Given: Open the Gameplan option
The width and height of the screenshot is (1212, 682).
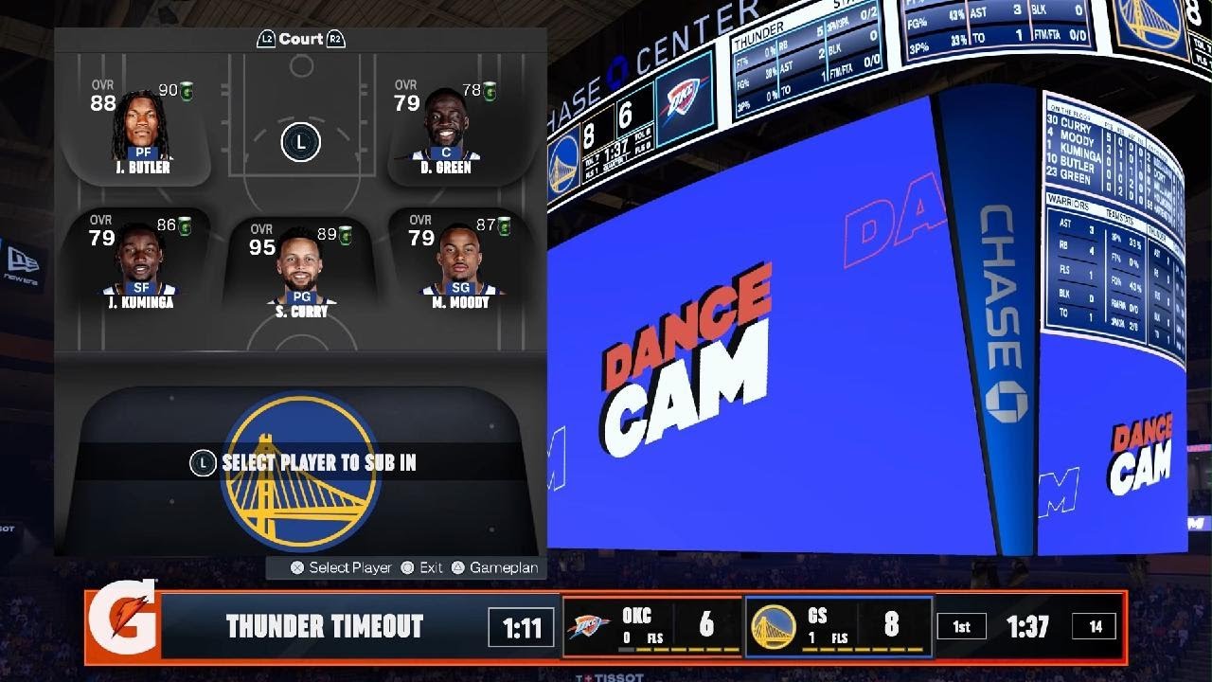Looking at the screenshot, I should point(494,567).
